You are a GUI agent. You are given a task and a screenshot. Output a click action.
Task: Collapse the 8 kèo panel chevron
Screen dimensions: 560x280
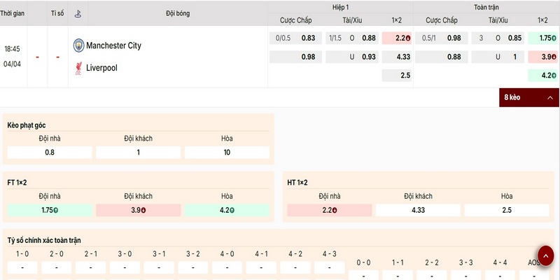pos(550,98)
